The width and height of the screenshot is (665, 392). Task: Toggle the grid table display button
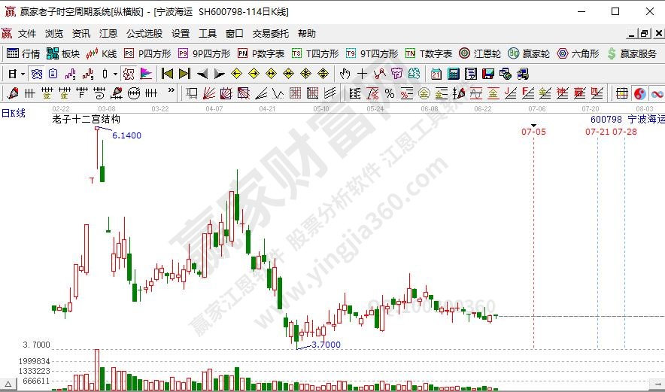622,93
